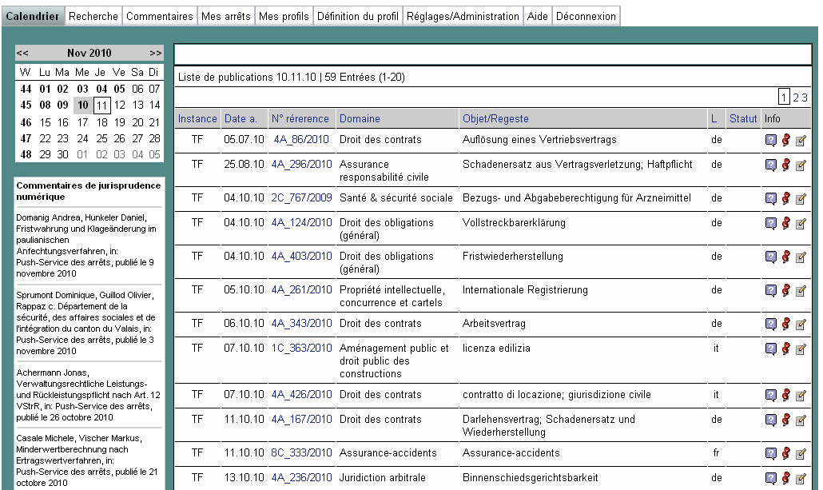Switch to the Recherche tab
Viewport: 823px width, 490px height.
coord(93,16)
